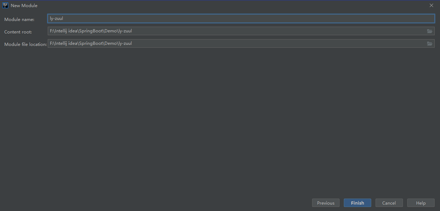Click the 'Module name:' label

pyautogui.click(x=19, y=19)
